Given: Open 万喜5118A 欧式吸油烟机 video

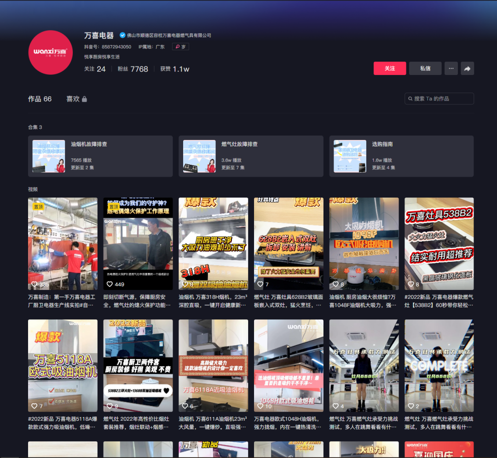Looking at the screenshot, I should click(63, 365).
